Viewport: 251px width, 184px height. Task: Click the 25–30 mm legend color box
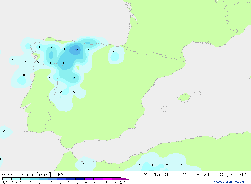point(80,179)
